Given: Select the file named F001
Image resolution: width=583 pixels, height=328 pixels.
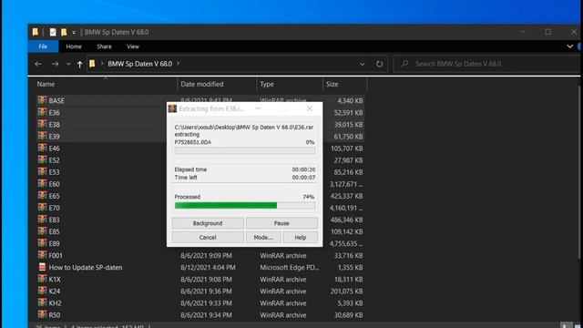Looking at the screenshot, I should [56, 255].
